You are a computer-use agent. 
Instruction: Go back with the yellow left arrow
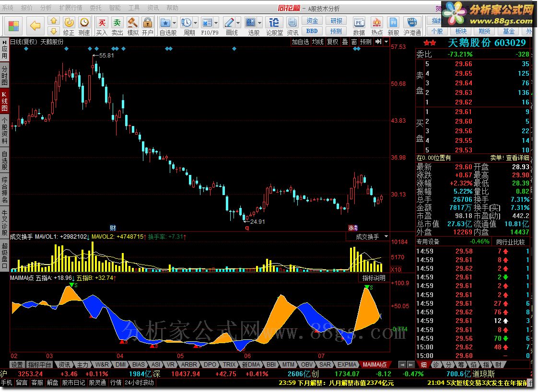35,26
